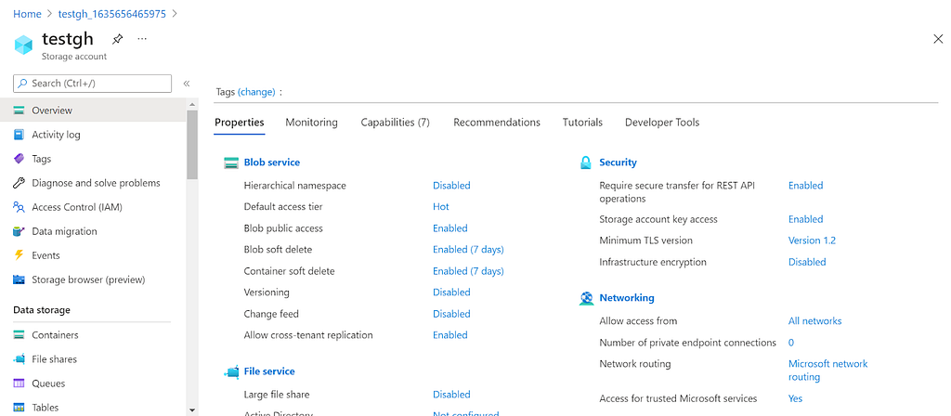Open Access Control (IAM)
Image resolution: width=951 pixels, height=416 pixels.
tap(77, 207)
